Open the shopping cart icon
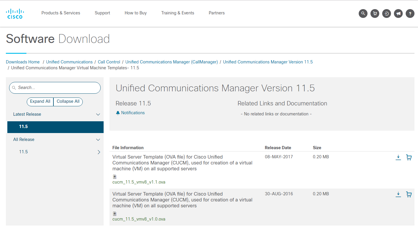The height and width of the screenshot is (227, 418). click(375, 14)
